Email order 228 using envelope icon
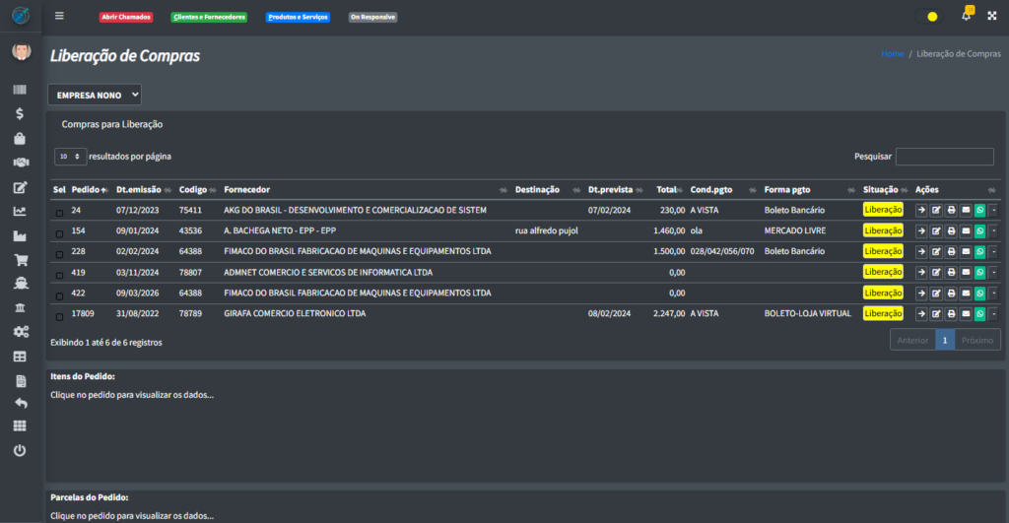 966,251
